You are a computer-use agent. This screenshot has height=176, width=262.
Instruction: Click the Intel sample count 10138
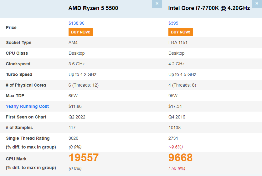(x=174, y=128)
